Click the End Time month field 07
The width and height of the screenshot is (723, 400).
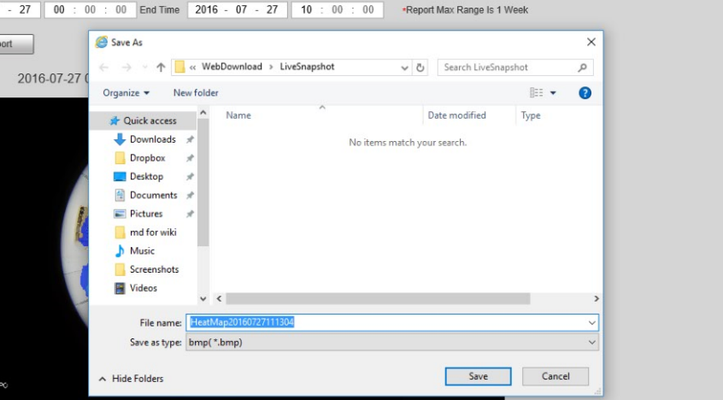[241, 9]
